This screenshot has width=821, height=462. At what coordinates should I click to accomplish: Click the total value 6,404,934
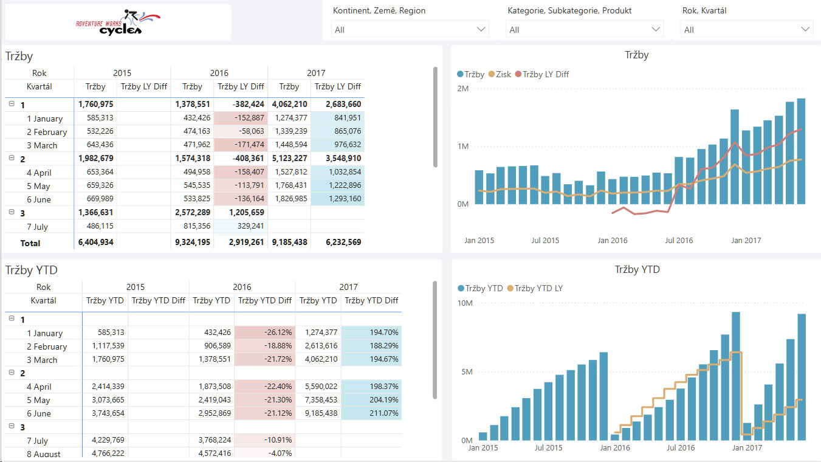pyautogui.click(x=95, y=242)
